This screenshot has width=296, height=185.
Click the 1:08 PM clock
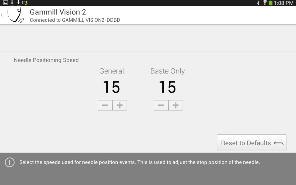(x=284, y=3)
